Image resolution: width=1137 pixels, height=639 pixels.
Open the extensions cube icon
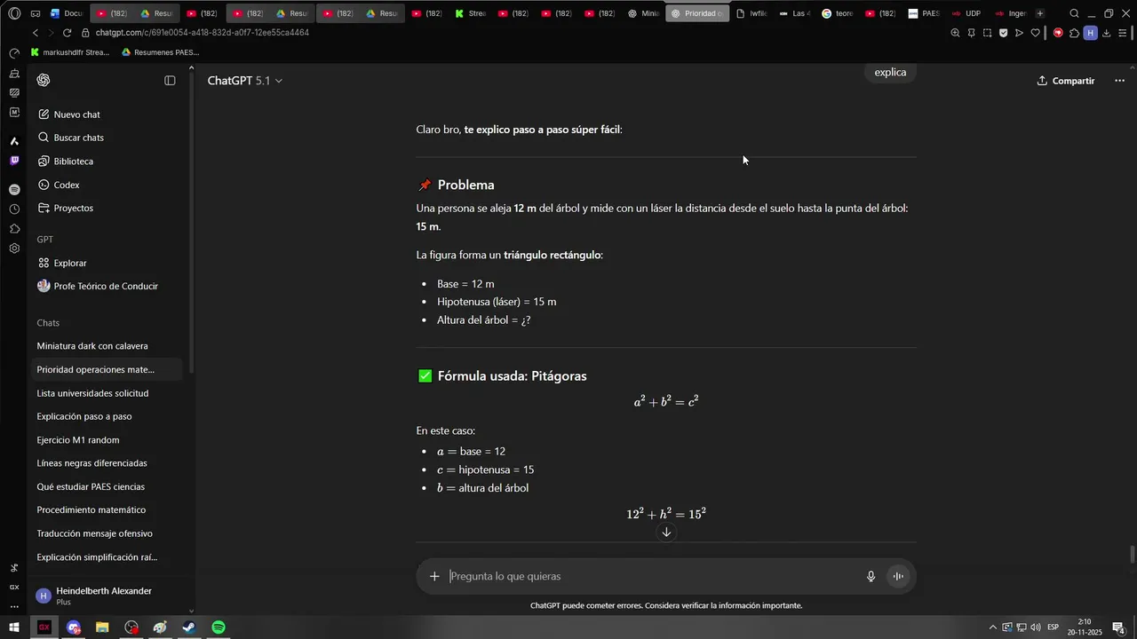coord(1074,33)
